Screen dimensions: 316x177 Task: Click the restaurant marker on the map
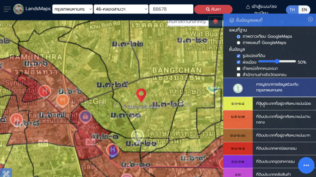point(61,100)
